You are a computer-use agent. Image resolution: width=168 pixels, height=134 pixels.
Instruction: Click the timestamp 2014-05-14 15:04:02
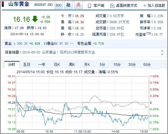click(x=27, y=34)
